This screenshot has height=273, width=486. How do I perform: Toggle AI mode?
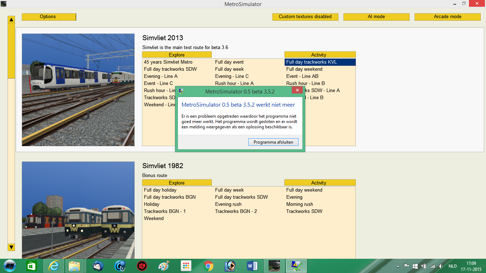click(x=376, y=17)
